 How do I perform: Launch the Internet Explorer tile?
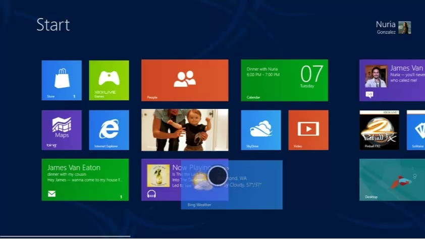(109, 130)
